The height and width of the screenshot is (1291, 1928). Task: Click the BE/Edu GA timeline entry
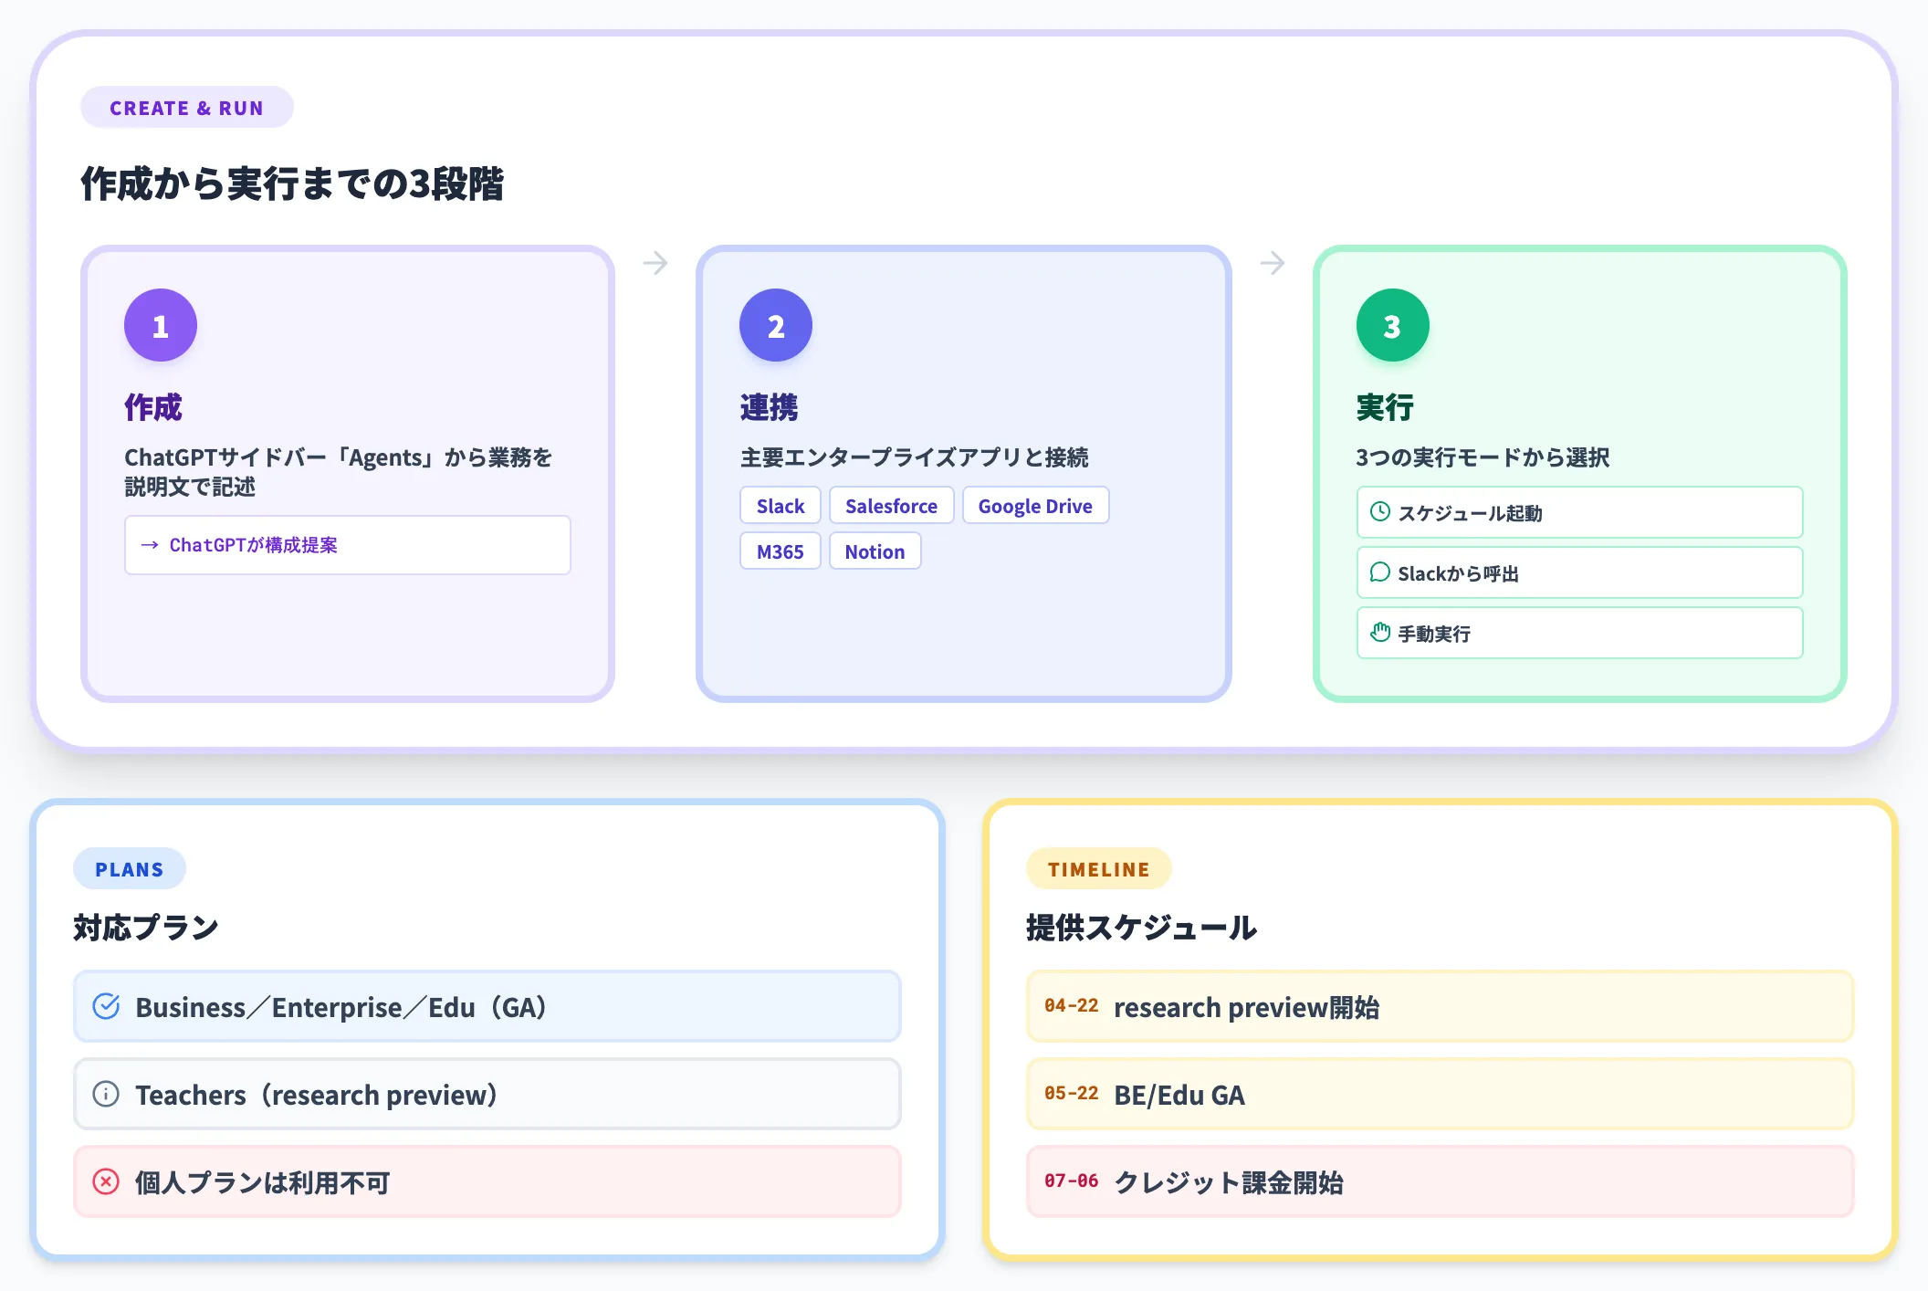click(x=1441, y=1094)
